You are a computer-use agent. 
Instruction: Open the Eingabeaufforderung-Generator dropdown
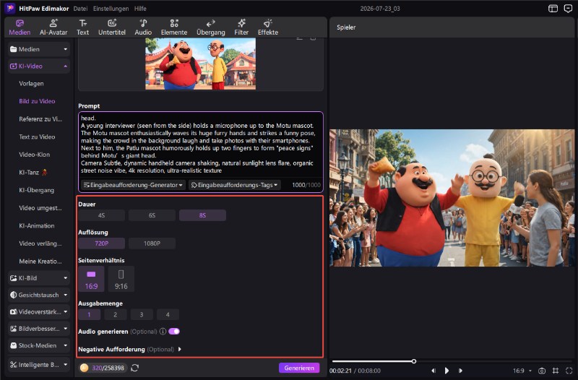(x=133, y=185)
